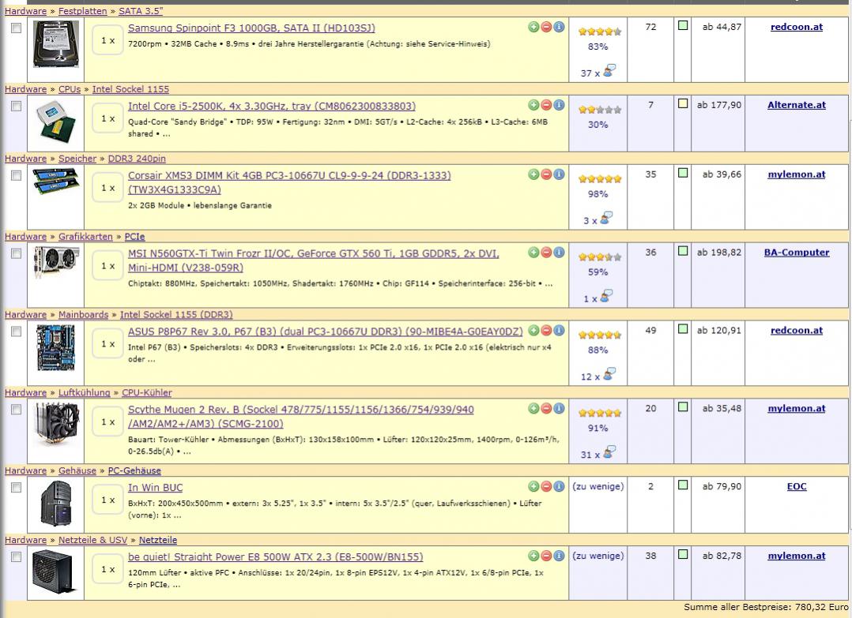Viewport: 852px width, 618px height.
Task: Tick the left checkbox for MSI N560GTX-Ti row
Action: [17, 254]
